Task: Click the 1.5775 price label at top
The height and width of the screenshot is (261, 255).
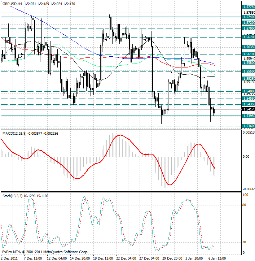Action: pyautogui.click(x=249, y=7)
